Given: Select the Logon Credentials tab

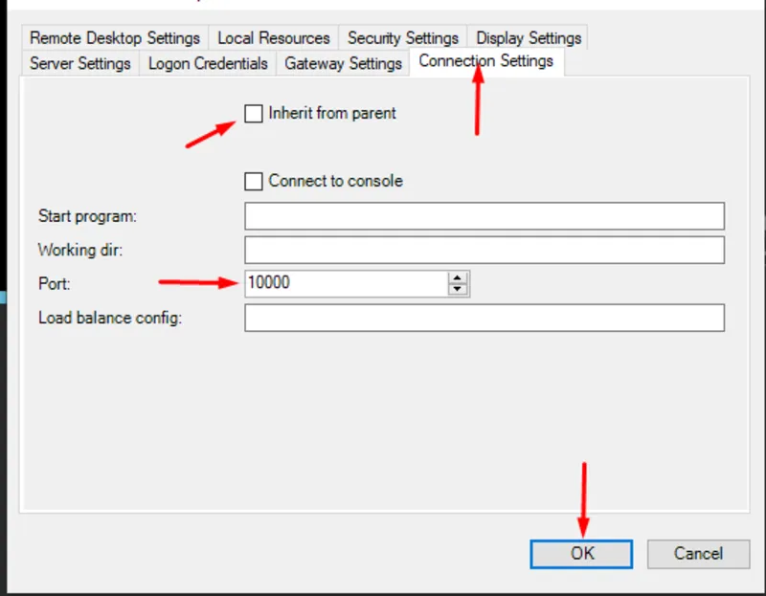Looking at the screenshot, I should 207,63.
